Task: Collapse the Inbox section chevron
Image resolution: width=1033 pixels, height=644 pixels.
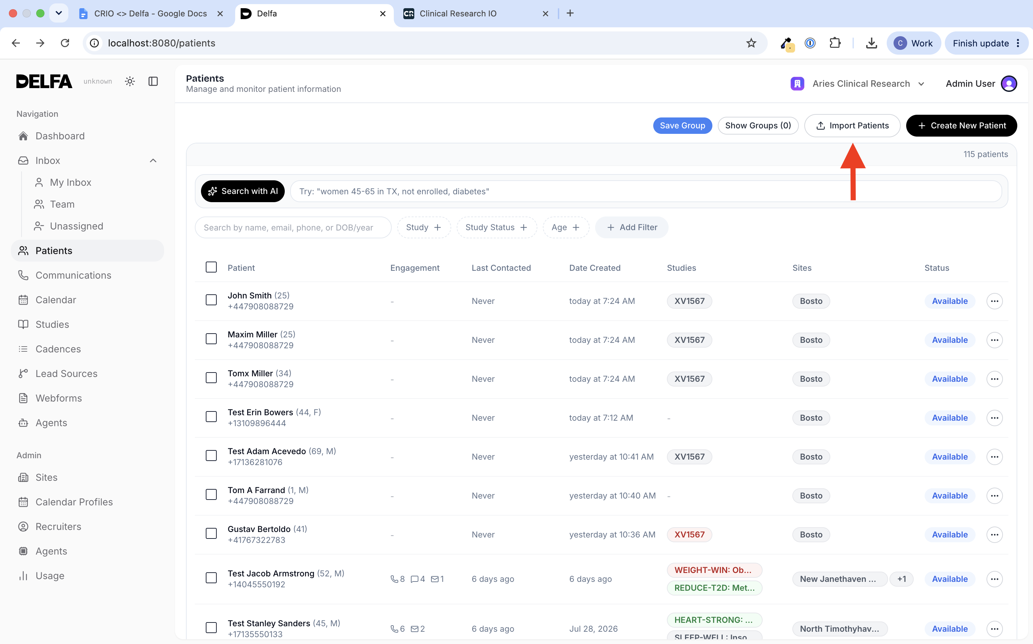Action: [x=153, y=160]
